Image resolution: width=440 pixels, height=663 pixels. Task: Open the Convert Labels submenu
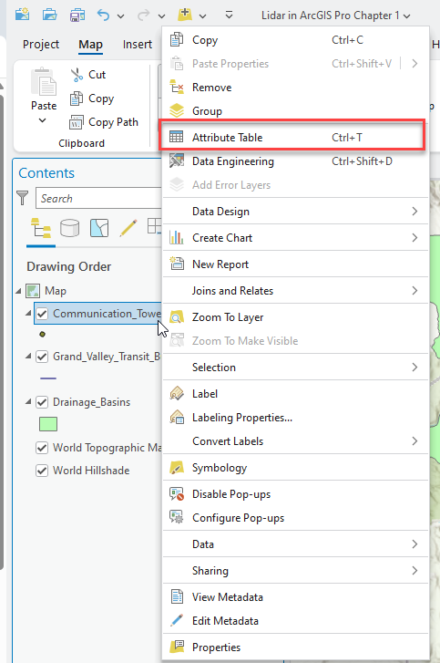tap(295, 441)
